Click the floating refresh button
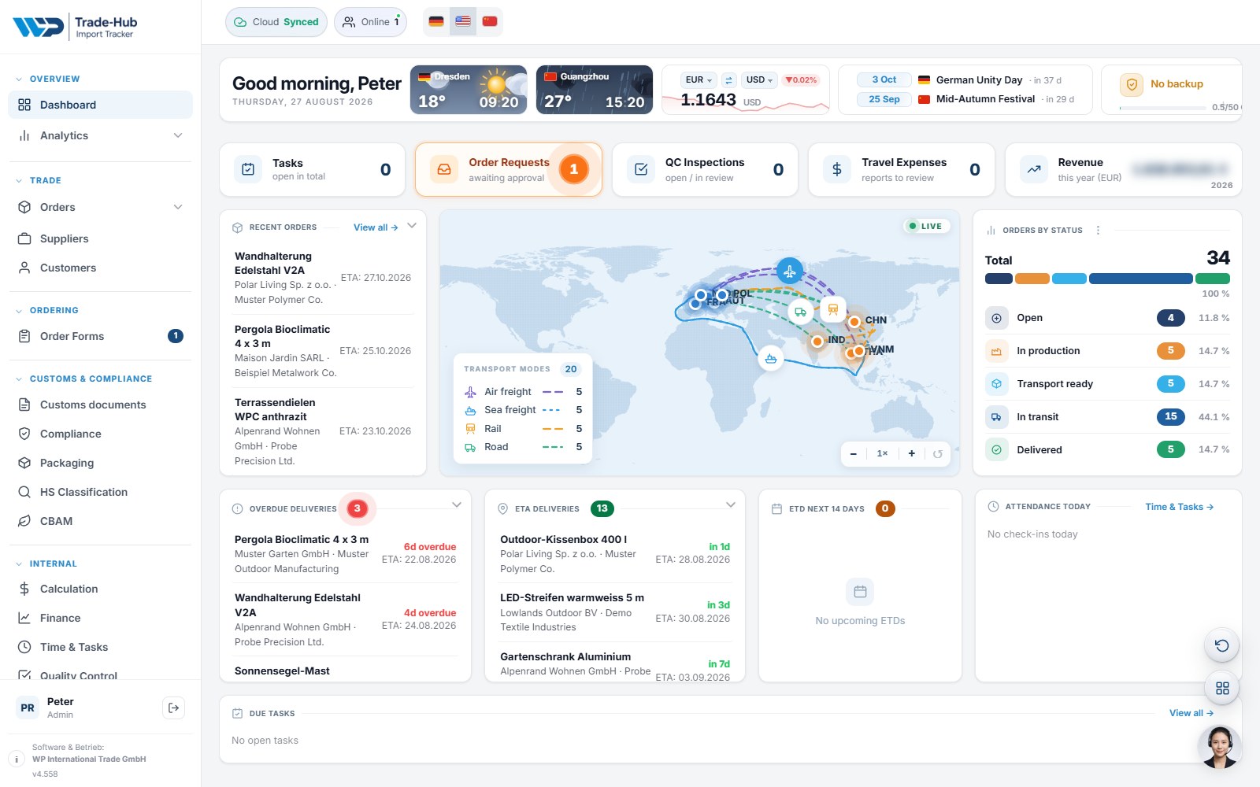 (1222, 645)
